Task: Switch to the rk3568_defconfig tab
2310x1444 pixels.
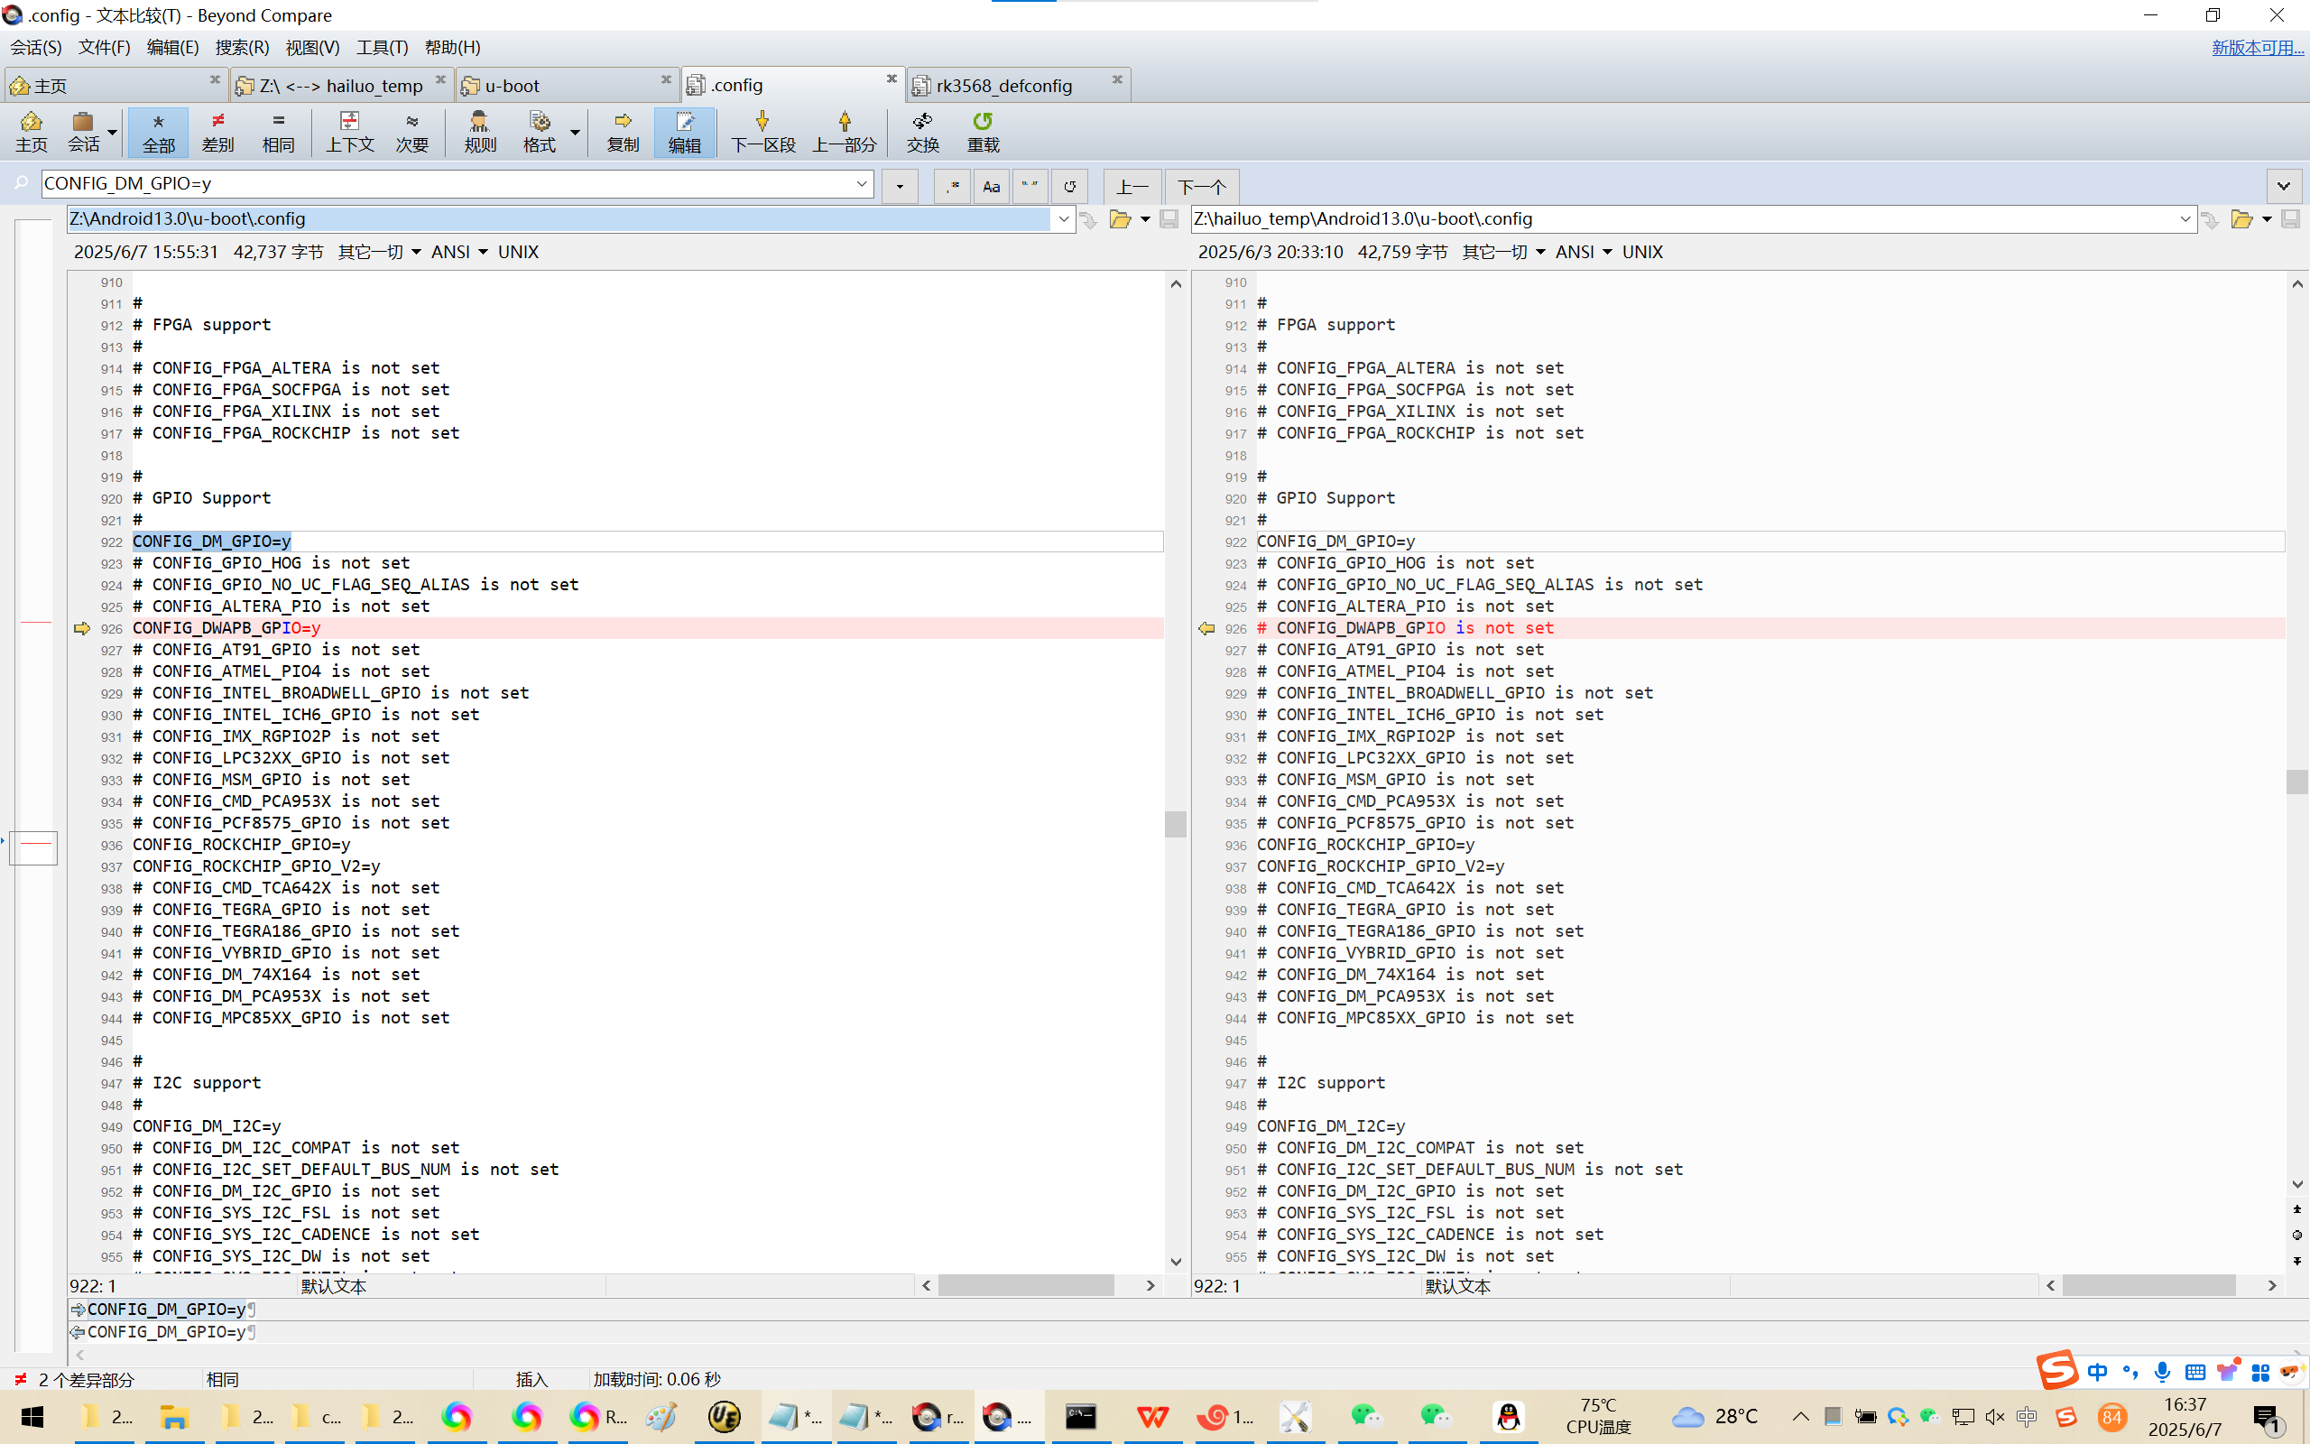Action: tap(1004, 86)
